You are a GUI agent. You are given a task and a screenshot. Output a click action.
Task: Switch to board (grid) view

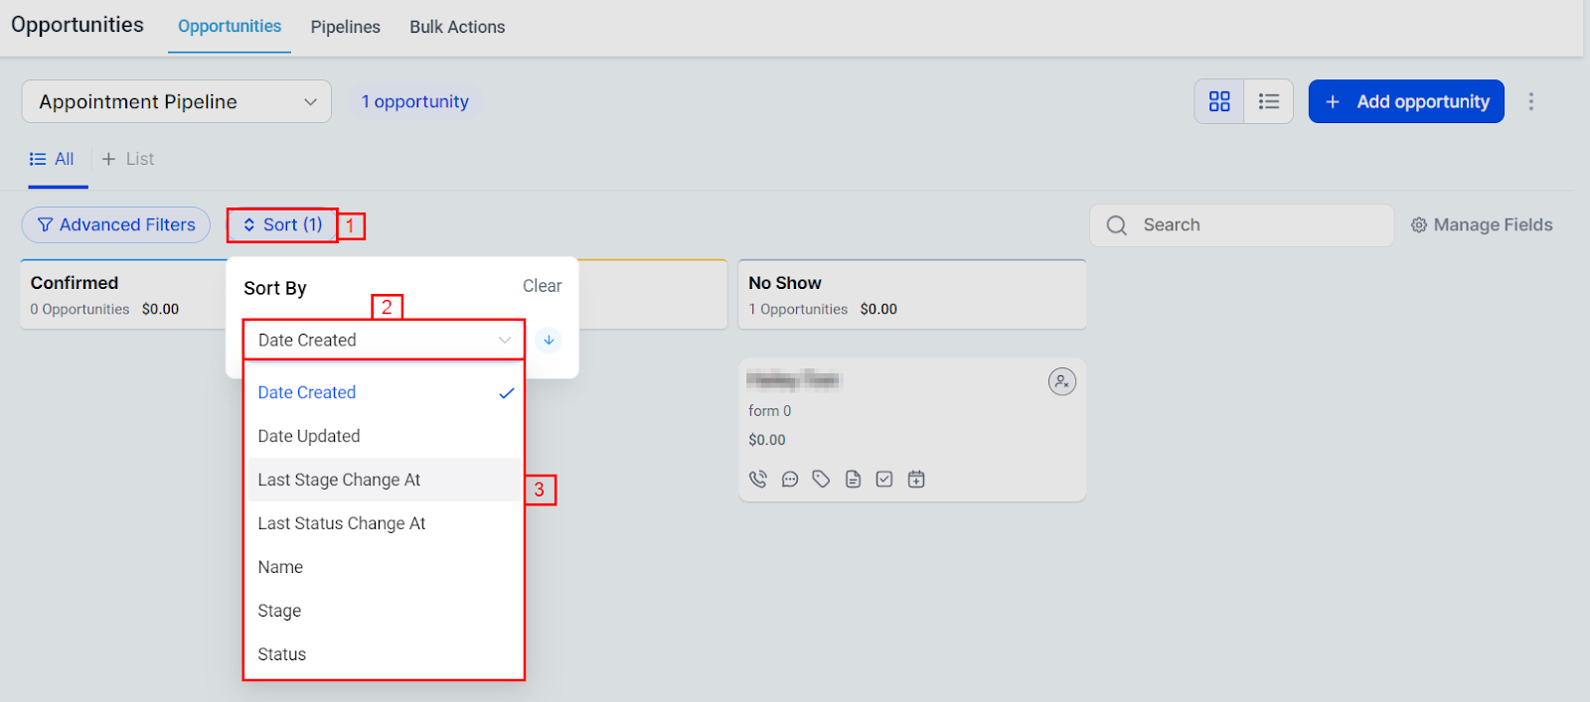coord(1219,101)
